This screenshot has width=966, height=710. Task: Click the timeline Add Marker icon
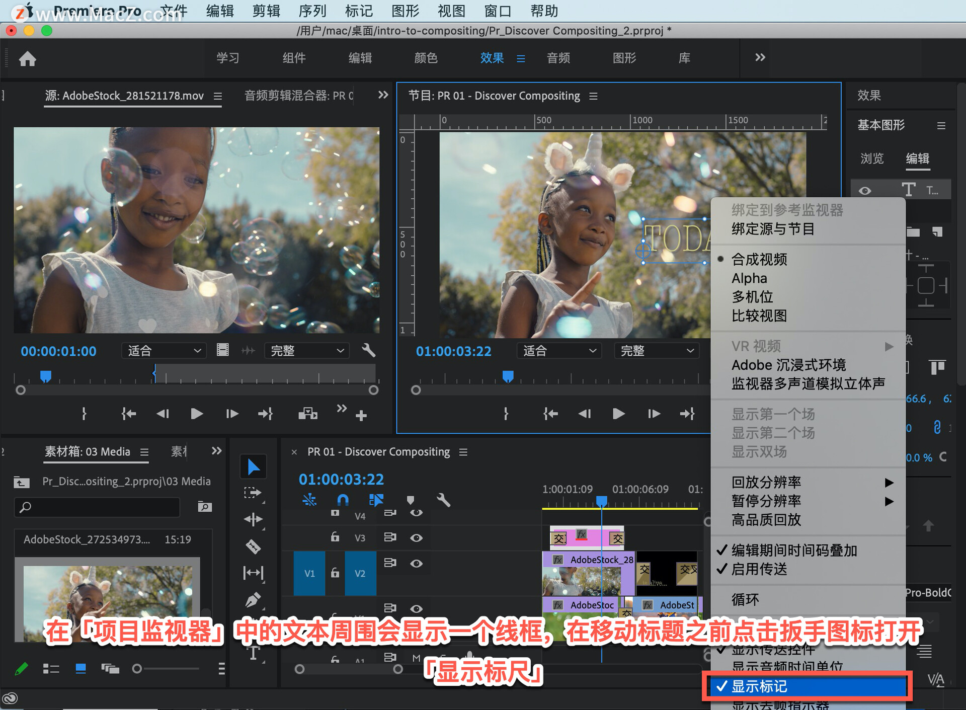coord(411,500)
